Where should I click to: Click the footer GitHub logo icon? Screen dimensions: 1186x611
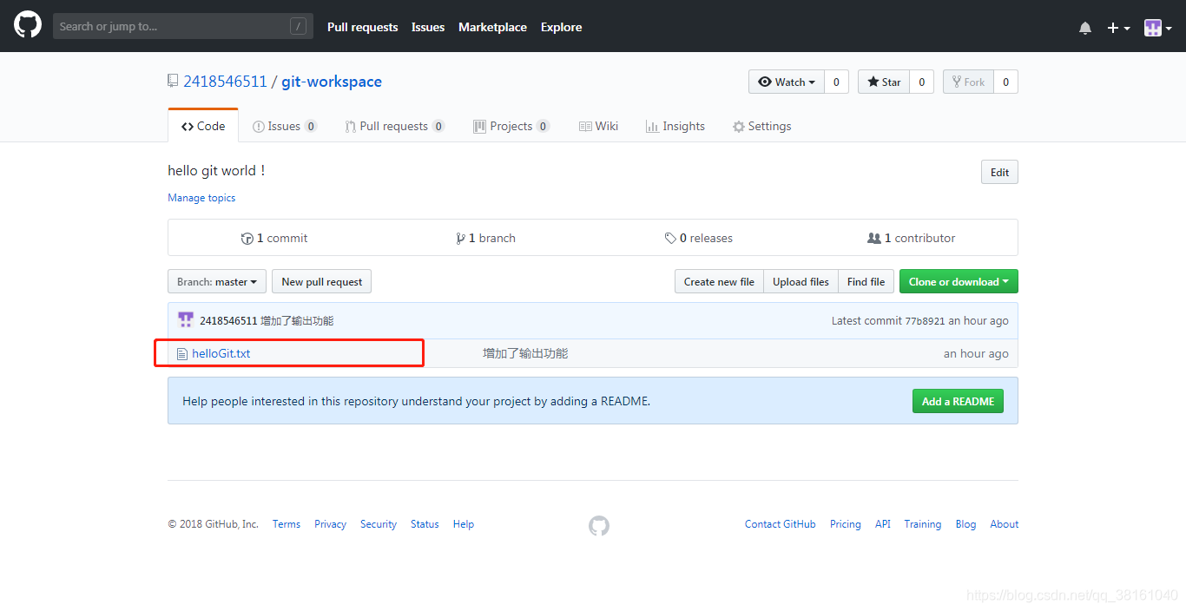(x=599, y=525)
